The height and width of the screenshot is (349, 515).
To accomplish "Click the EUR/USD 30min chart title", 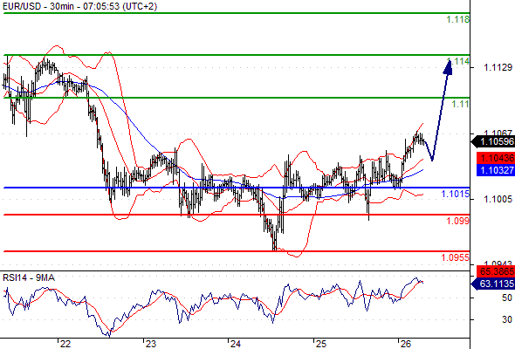I will pos(79,6).
